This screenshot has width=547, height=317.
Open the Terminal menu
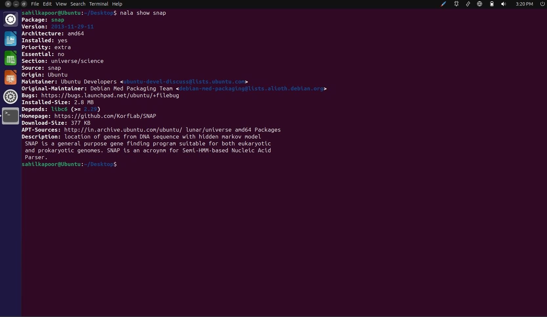click(x=99, y=4)
